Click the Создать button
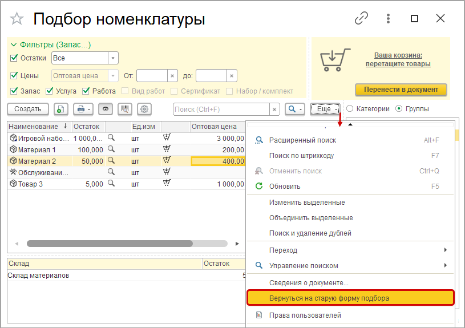The image size is (465, 328). pyautogui.click(x=27, y=109)
